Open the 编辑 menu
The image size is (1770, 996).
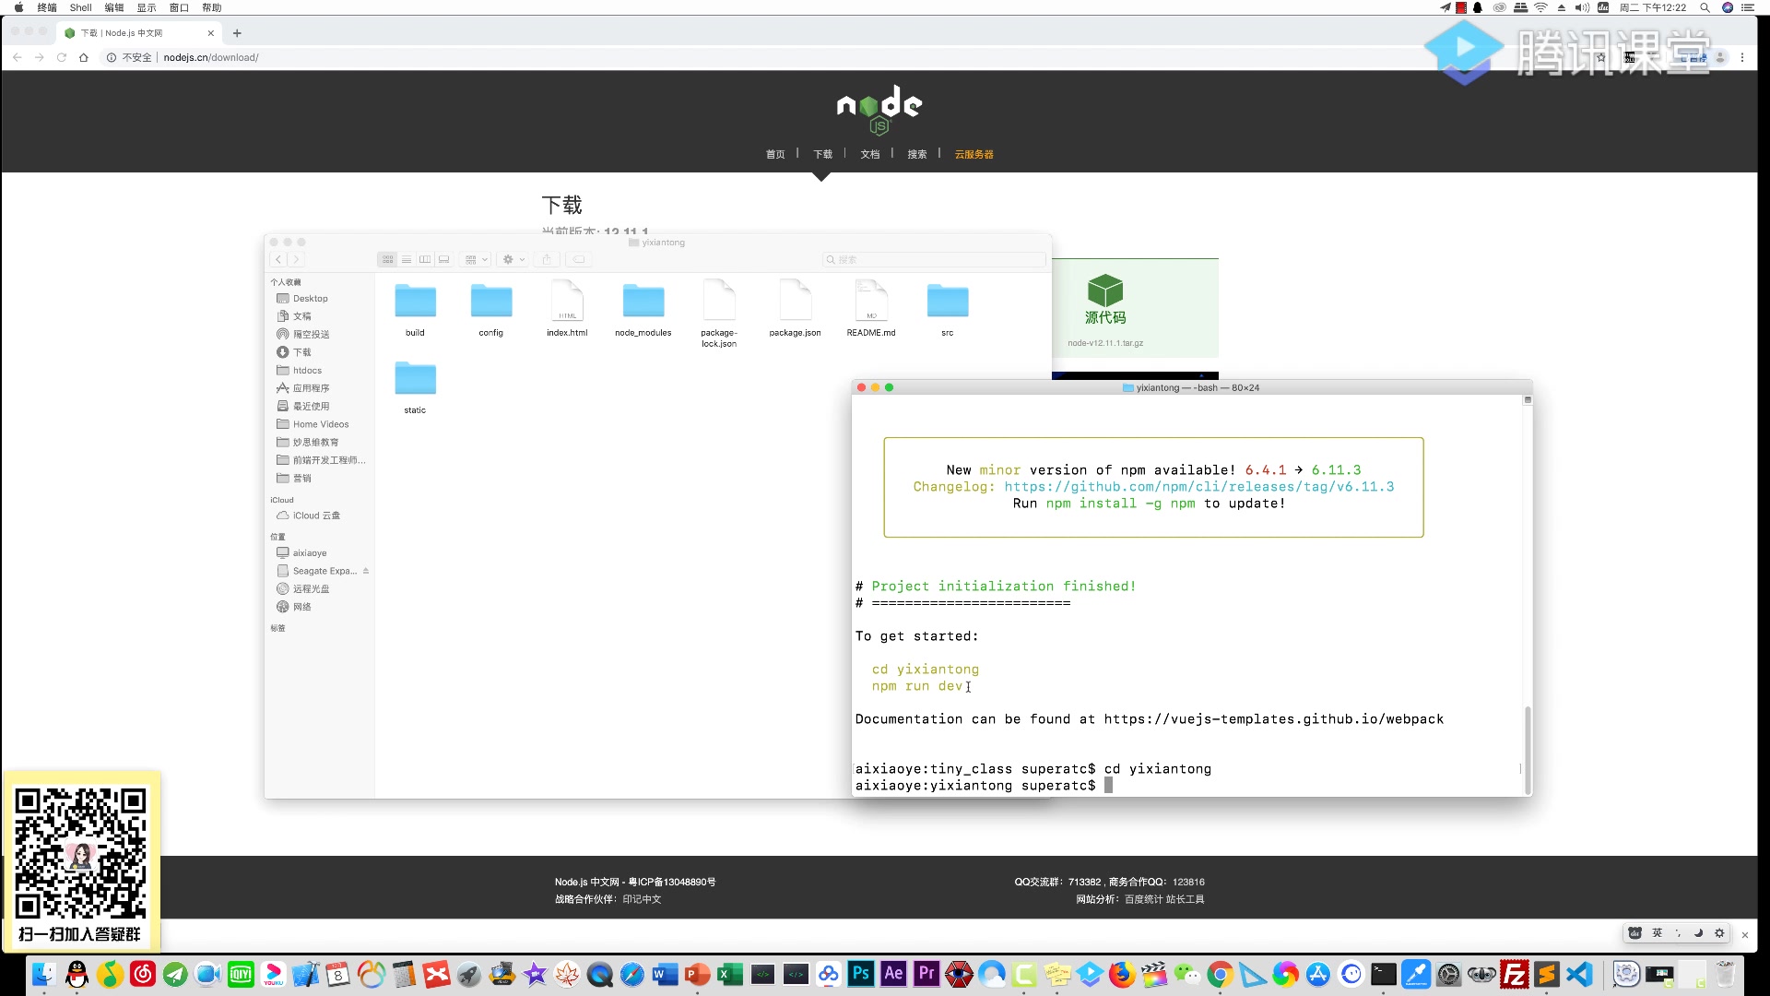[114, 7]
